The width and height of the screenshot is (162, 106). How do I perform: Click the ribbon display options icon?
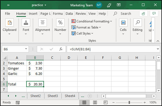(x=119, y=5)
